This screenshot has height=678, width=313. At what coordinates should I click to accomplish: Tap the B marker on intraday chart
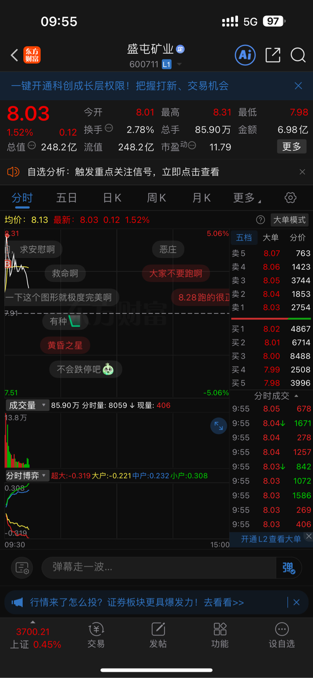pos(7,264)
